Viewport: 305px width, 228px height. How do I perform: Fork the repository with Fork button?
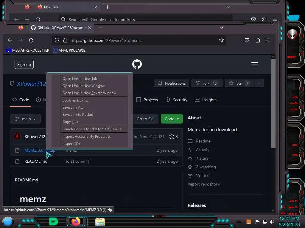click(207, 83)
